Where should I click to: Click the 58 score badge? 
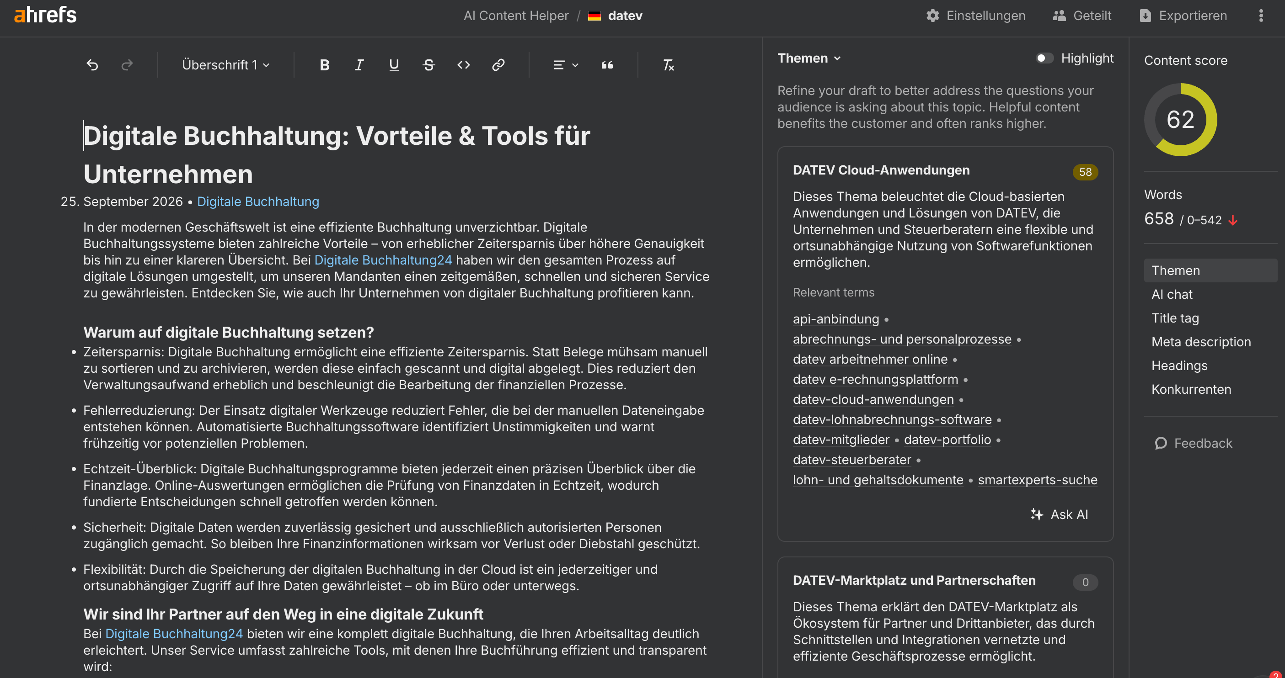[x=1085, y=172]
